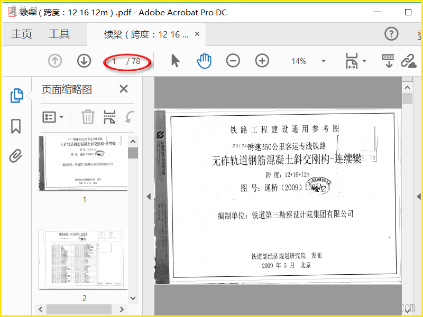
Task: Select page 1 thumbnail
Action: (83, 163)
